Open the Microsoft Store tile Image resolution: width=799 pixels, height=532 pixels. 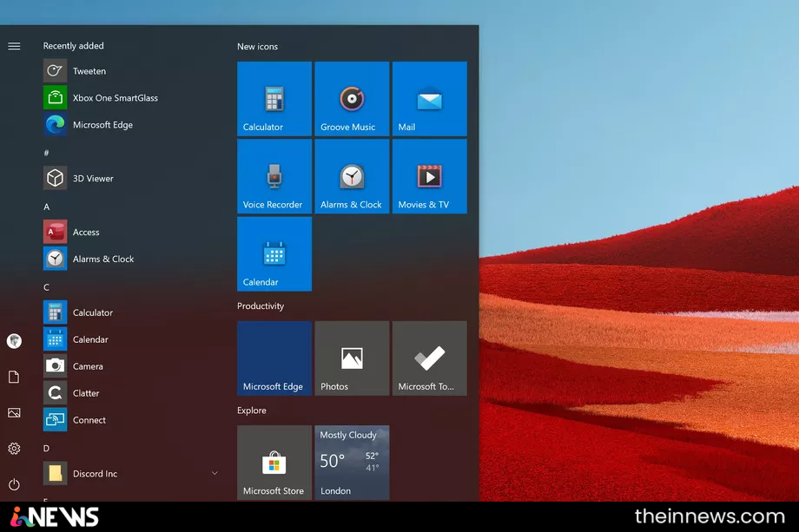(274, 463)
